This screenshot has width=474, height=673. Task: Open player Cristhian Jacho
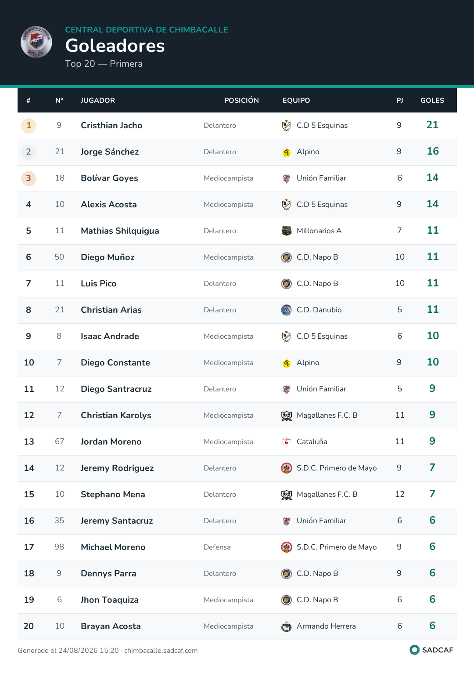pyautogui.click(x=111, y=126)
